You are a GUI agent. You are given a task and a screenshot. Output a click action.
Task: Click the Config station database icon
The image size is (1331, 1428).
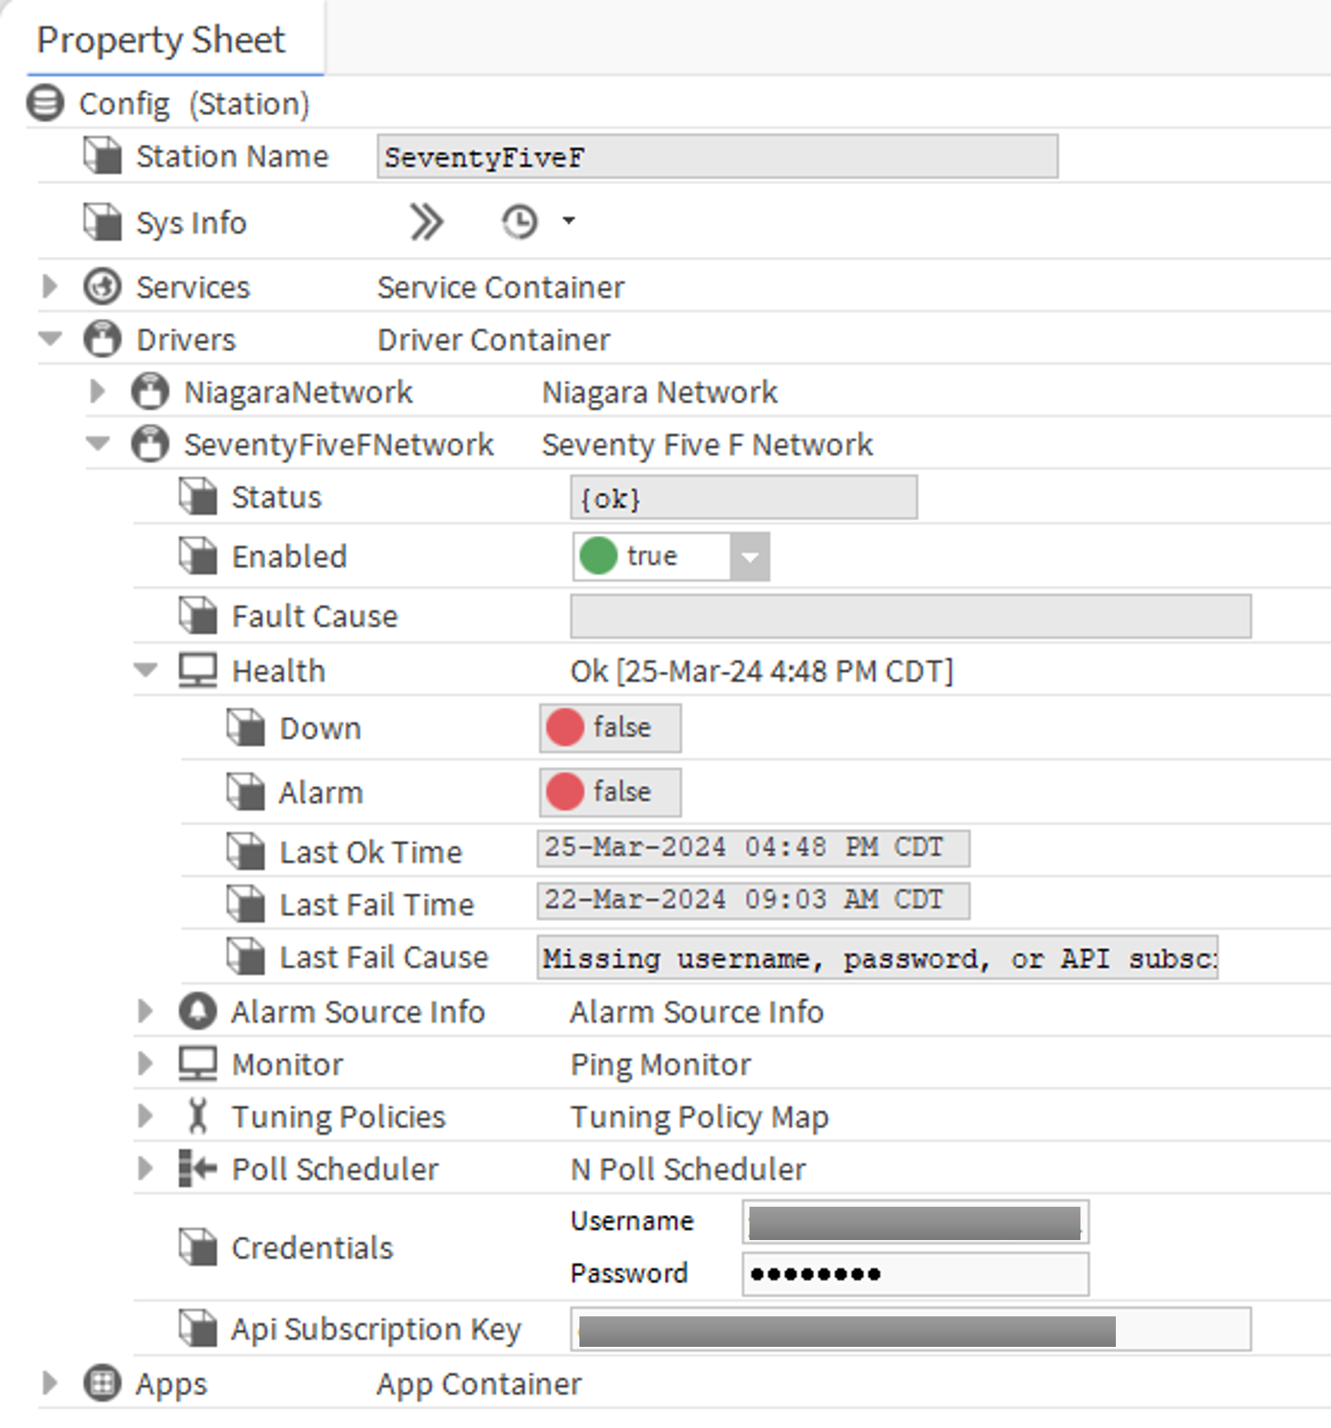coord(45,103)
